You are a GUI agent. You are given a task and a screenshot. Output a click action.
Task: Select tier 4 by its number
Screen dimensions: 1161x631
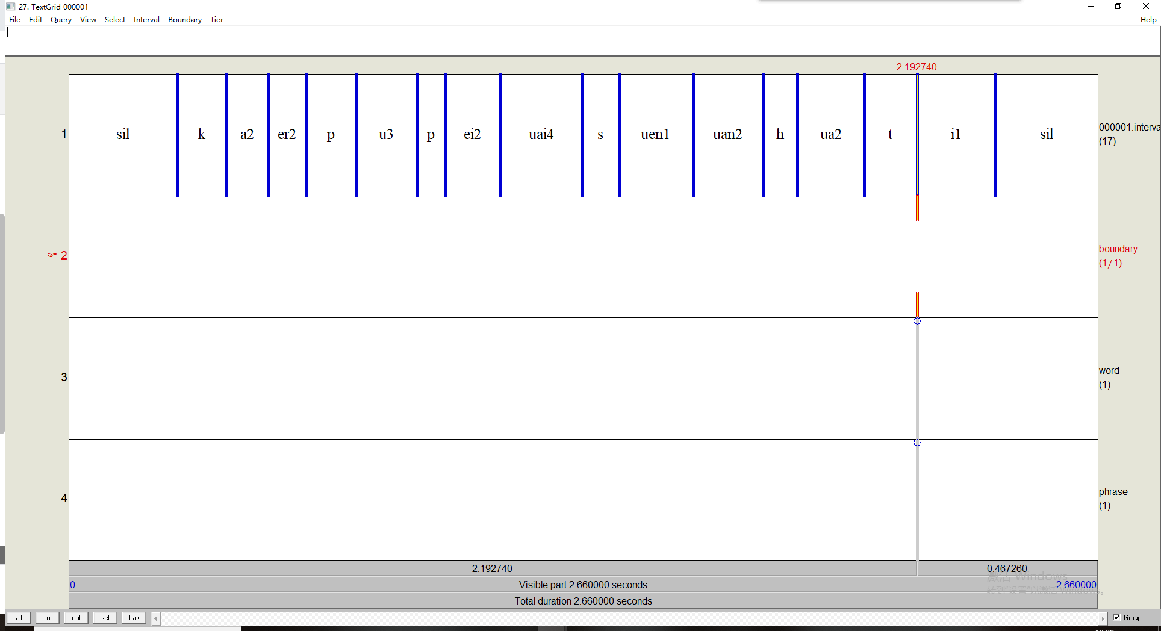(64, 499)
